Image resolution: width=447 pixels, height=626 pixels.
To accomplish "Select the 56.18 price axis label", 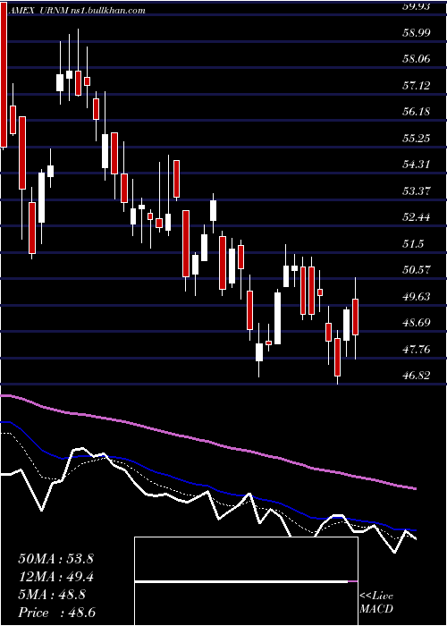I will 418,112.
